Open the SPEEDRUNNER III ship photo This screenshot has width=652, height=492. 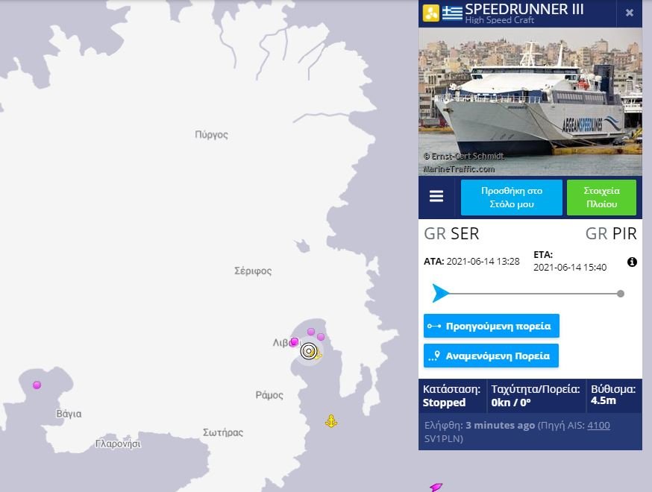(x=530, y=102)
